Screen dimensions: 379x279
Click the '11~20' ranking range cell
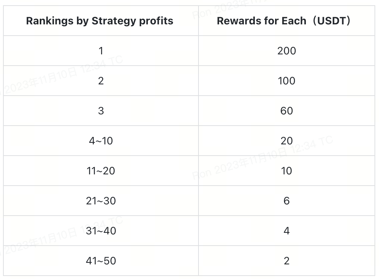[x=101, y=171]
